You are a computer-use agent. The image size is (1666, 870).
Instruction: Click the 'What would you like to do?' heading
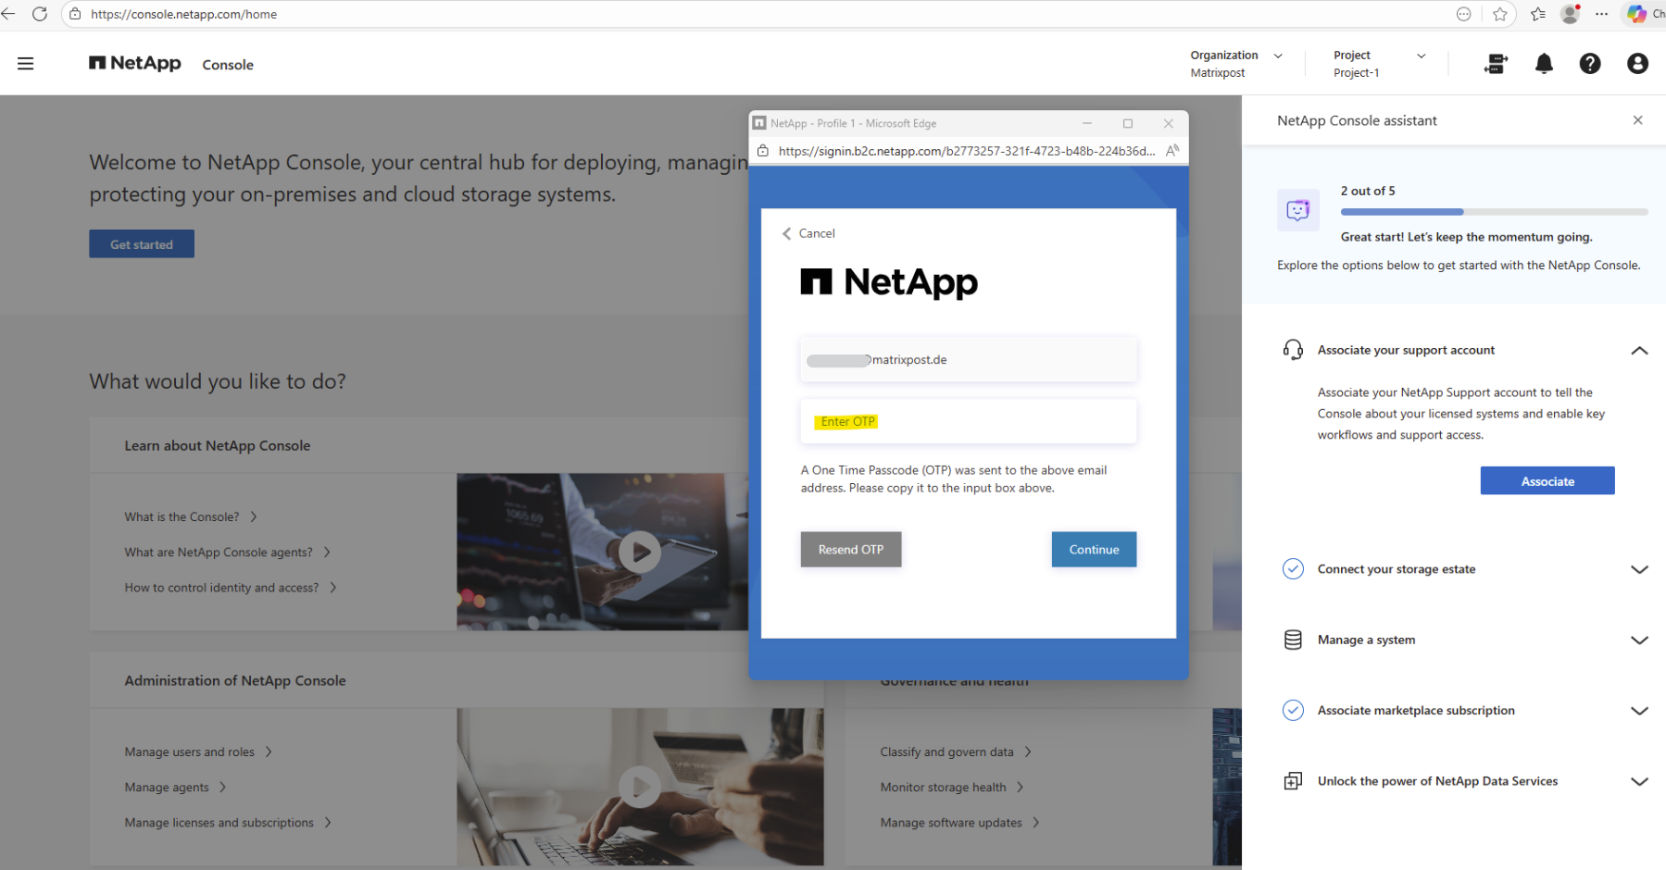coord(218,381)
